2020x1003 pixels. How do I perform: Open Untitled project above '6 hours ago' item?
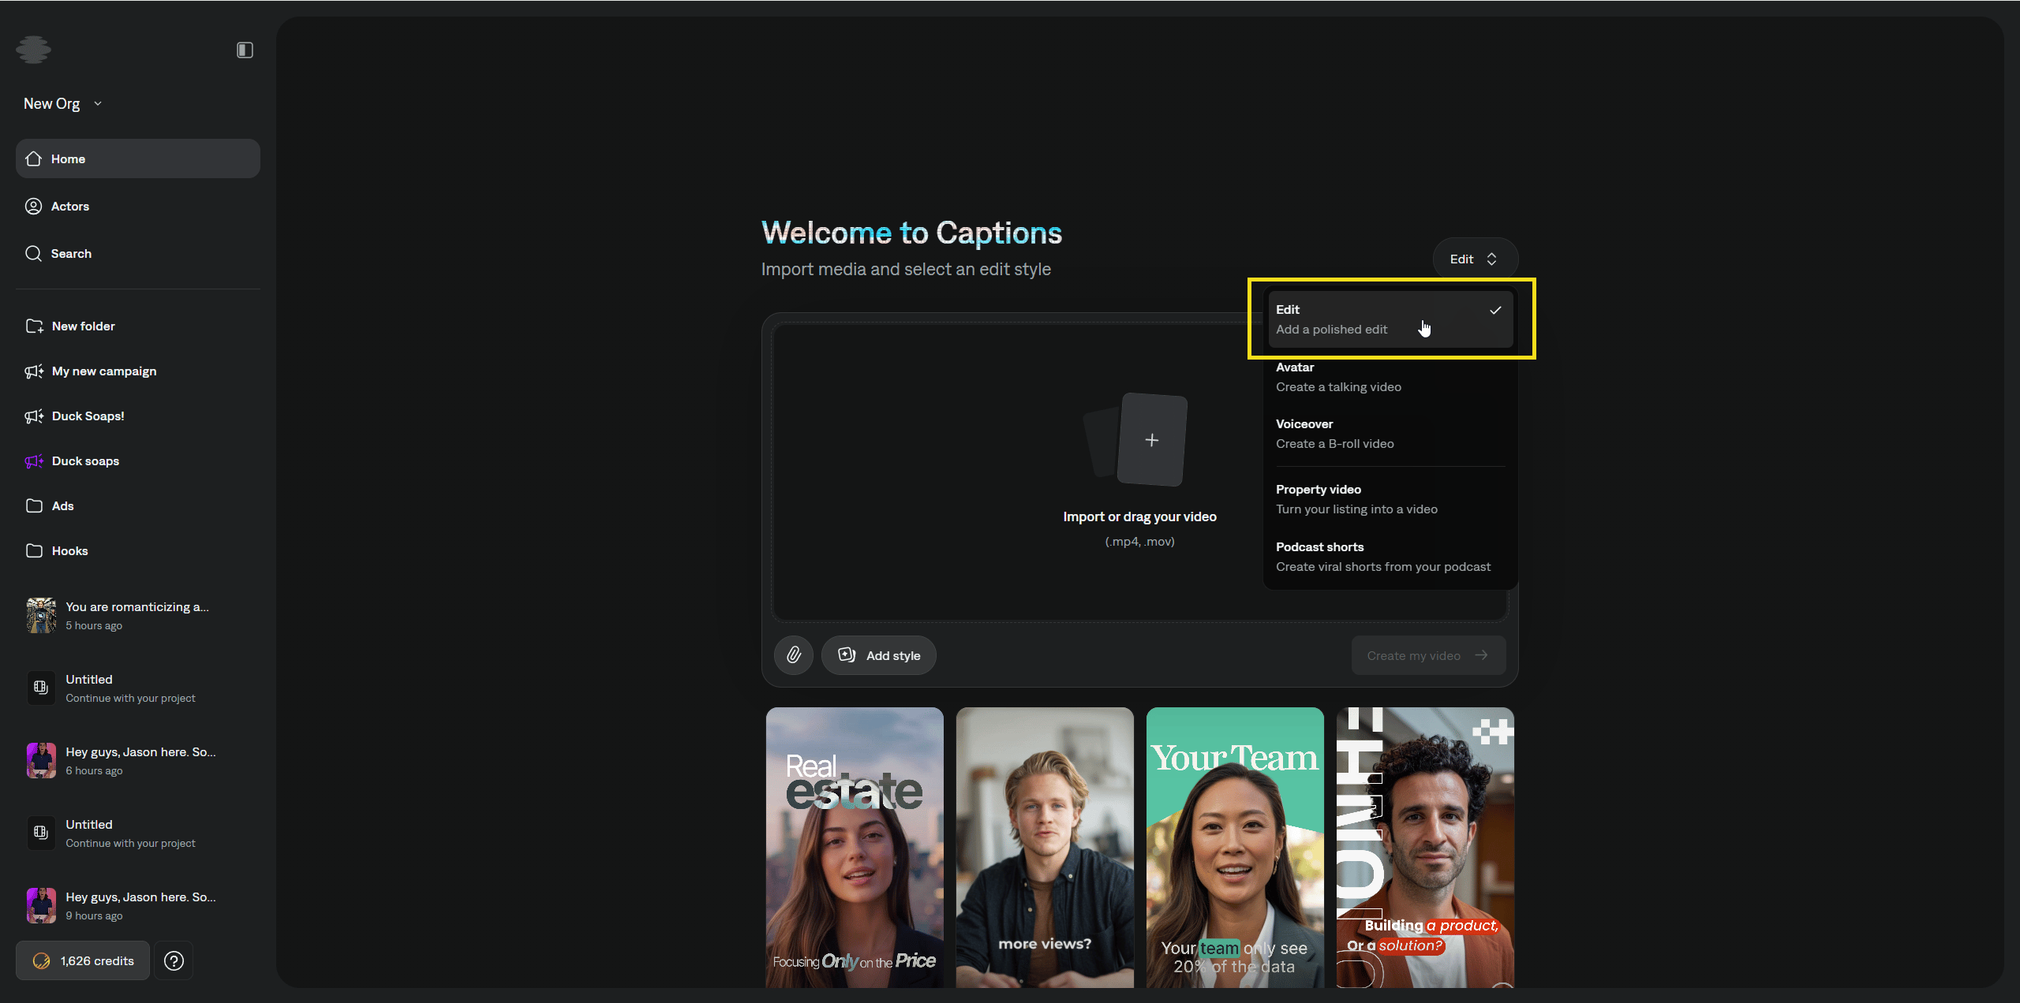coord(138,688)
